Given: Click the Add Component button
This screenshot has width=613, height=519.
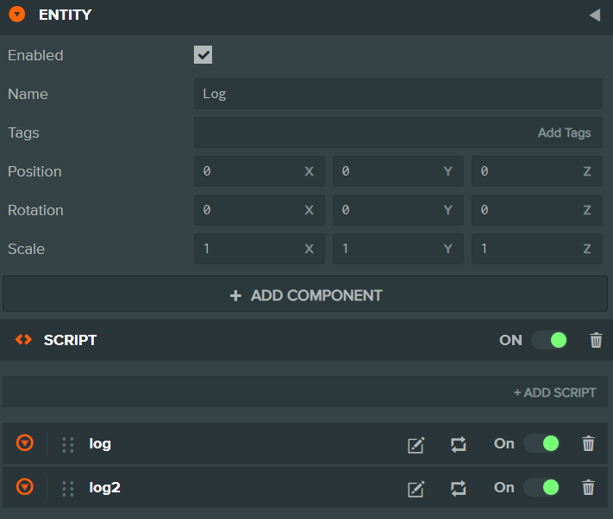Looking at the screenshot, I should (x=306, y=295).
